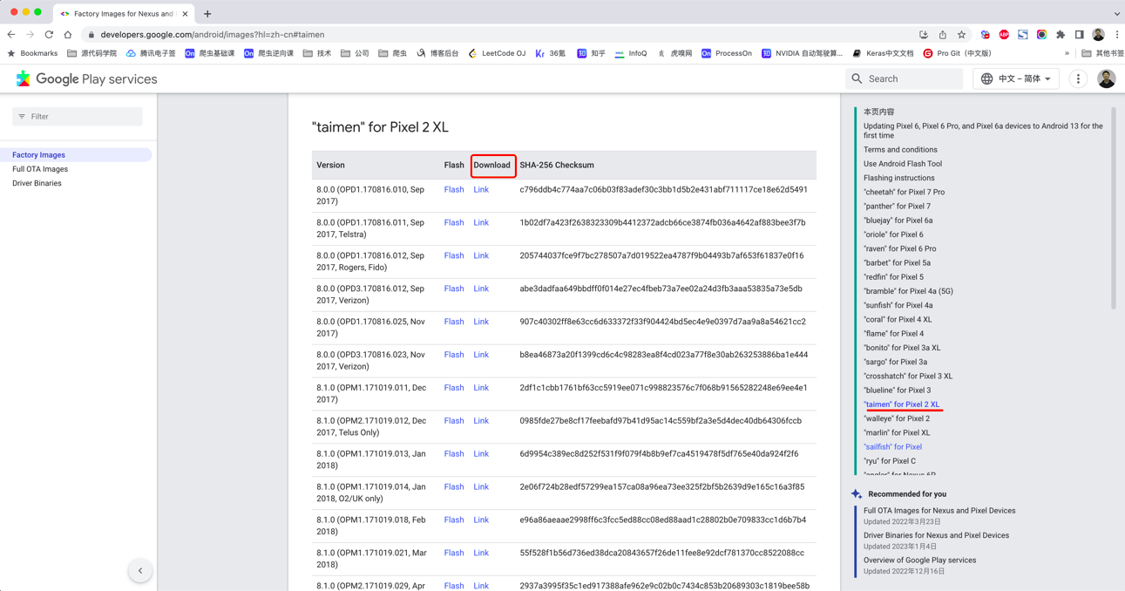Open the LeetCode OJ bookmark
Screen dimensions: 1125x591
tap(497, 53)
